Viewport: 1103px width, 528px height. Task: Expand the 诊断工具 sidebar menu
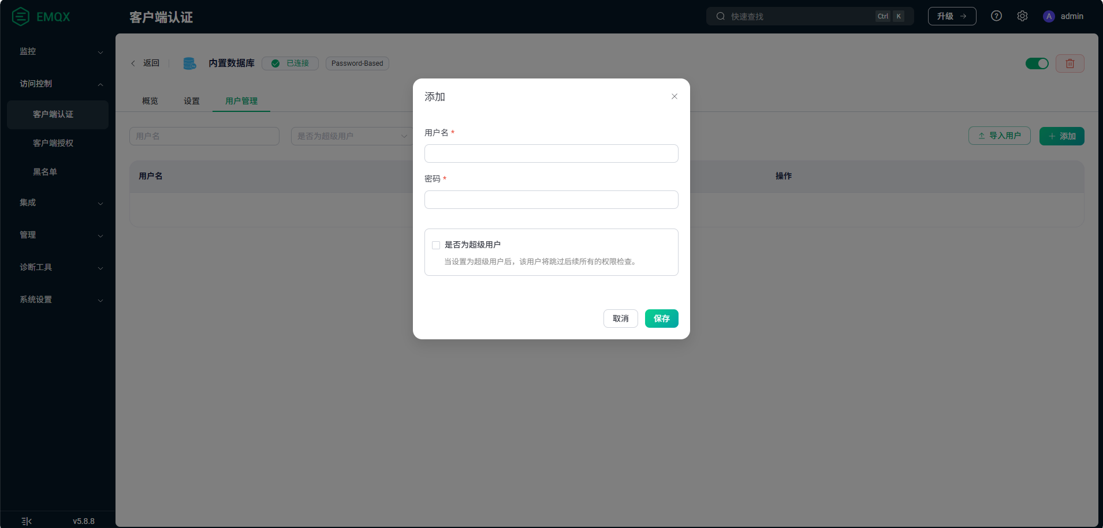tap(58, 267)
